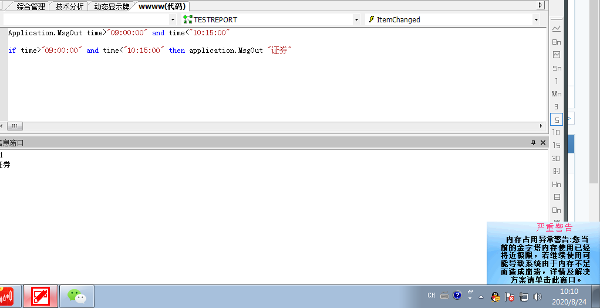Click the Sn period icon
The width and height of the screenshot is (600, 308).
point(557,68)
